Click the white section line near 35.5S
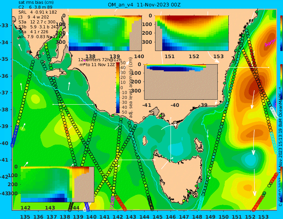The width and height of the screenshot is (283, 219). pyautogui.click(x=249, y=68)
